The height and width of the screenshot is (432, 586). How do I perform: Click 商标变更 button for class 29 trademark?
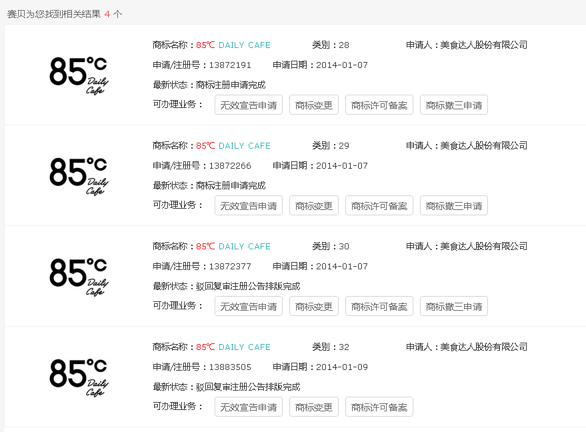click(x=314, y=205)
